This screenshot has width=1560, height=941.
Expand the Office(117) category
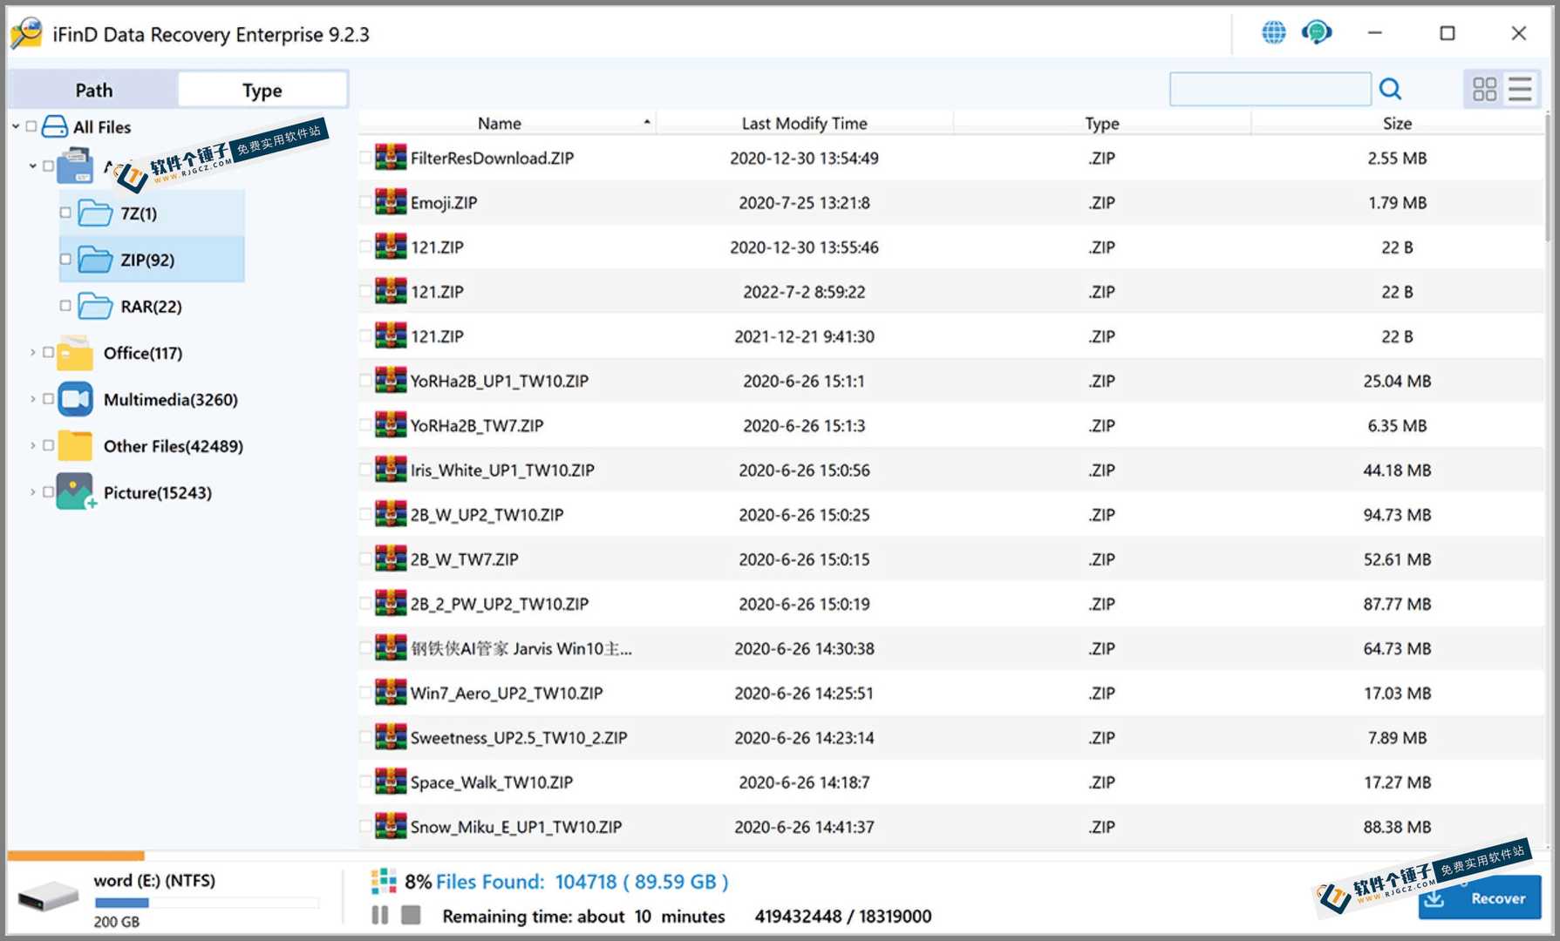coord(32,352)
